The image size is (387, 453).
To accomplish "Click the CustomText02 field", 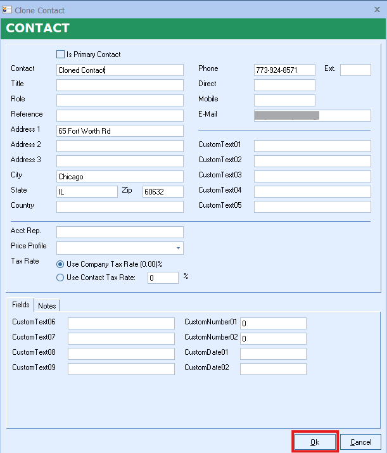I will [x=312, y=161].
